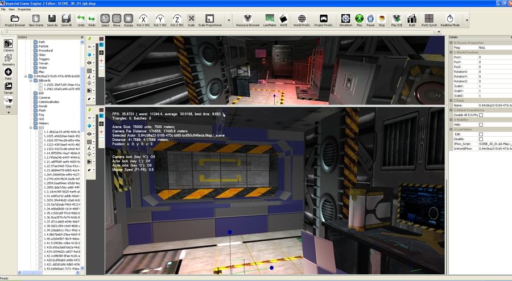Select the Triggers folder in Actors
This screenshot has width=512, height=281.
[x=44, y=59]
